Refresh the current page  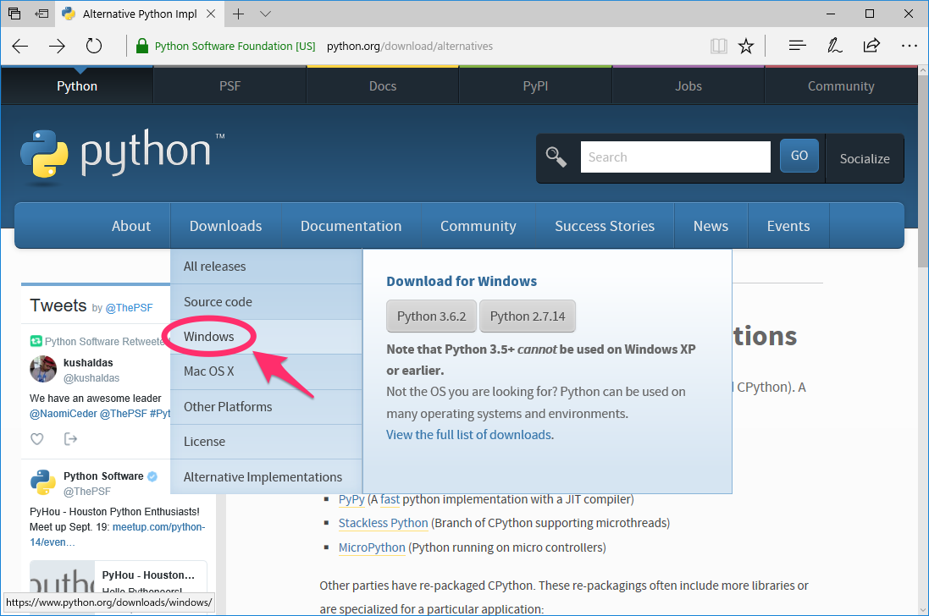point(93,46)
